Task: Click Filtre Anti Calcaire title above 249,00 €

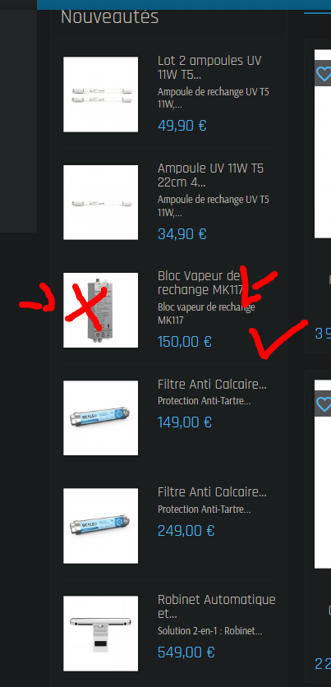Action: click(x=212, y=492)
